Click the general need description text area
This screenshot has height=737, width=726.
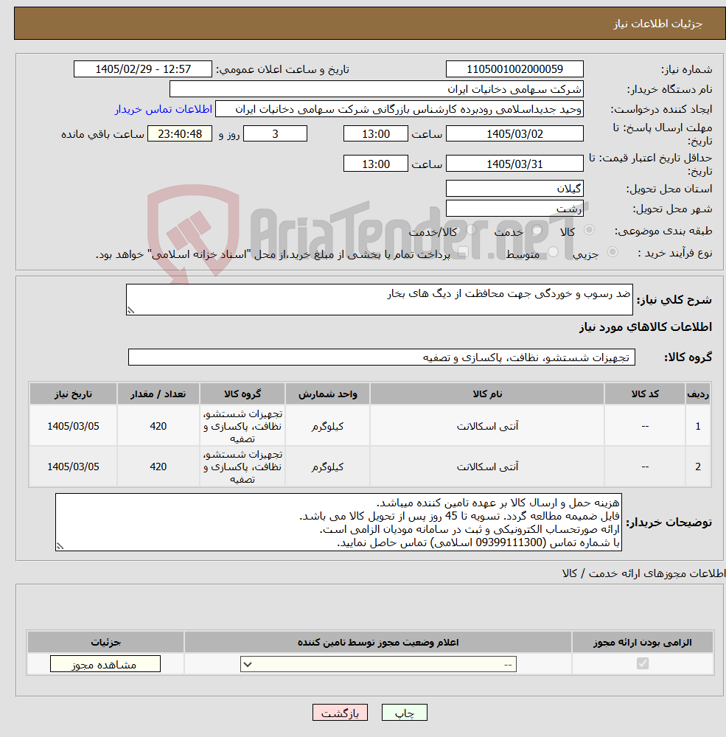click(380, 299)
